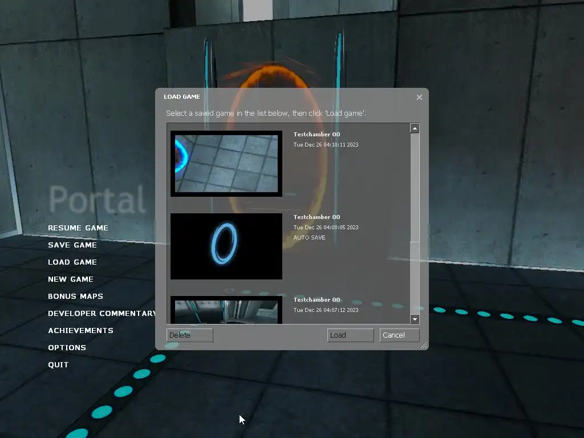Click the LOAD GAME dialog title
The height and width of the screenshot is (438, 584).
(x=182, y=97)
